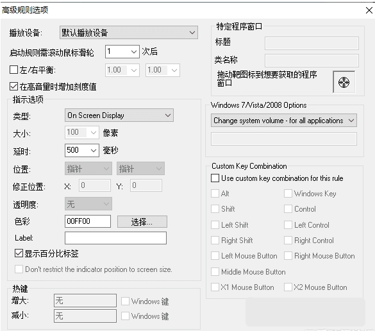Tick the Shift checkbox
Image resolution: width=375 pixels, height=331 pixels.
pyautogui.click(x=215, y=208)
